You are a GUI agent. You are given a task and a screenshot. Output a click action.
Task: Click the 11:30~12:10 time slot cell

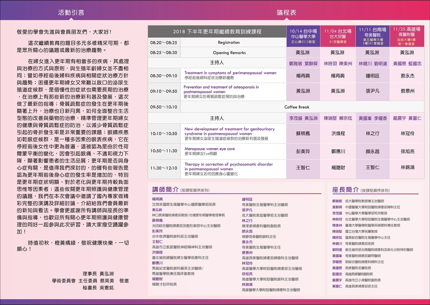click(164, 168)
